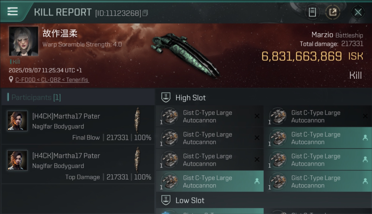This screenshot has width=372, height=214.
Task: Open the Top Damage participant's portrait
Action: pos(17,160)
